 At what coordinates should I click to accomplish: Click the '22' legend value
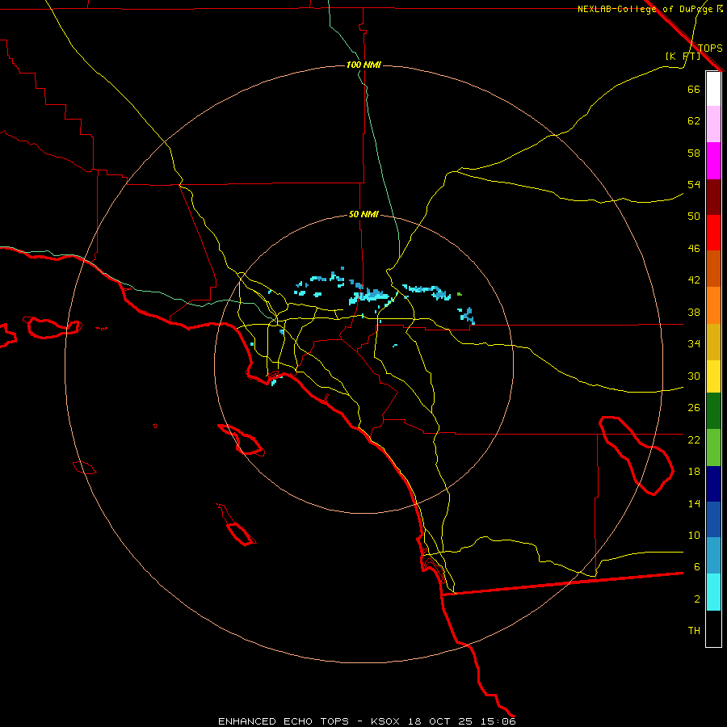click(x=694, y=439)
